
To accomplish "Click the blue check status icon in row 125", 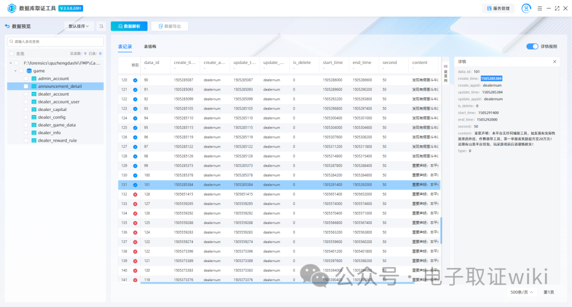I will pyautogui.click(x=136, y=128).
